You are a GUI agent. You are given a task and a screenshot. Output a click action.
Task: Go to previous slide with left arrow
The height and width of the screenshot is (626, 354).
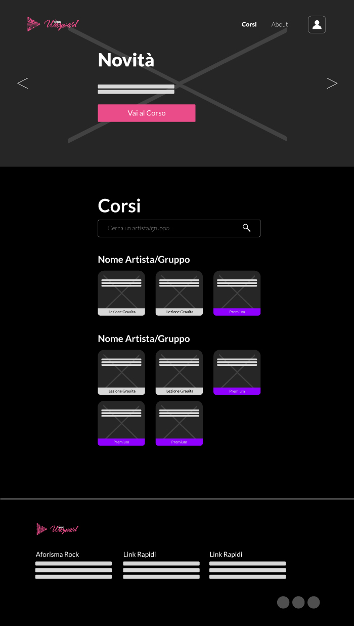pyautogui.click(x=23, y=84)
